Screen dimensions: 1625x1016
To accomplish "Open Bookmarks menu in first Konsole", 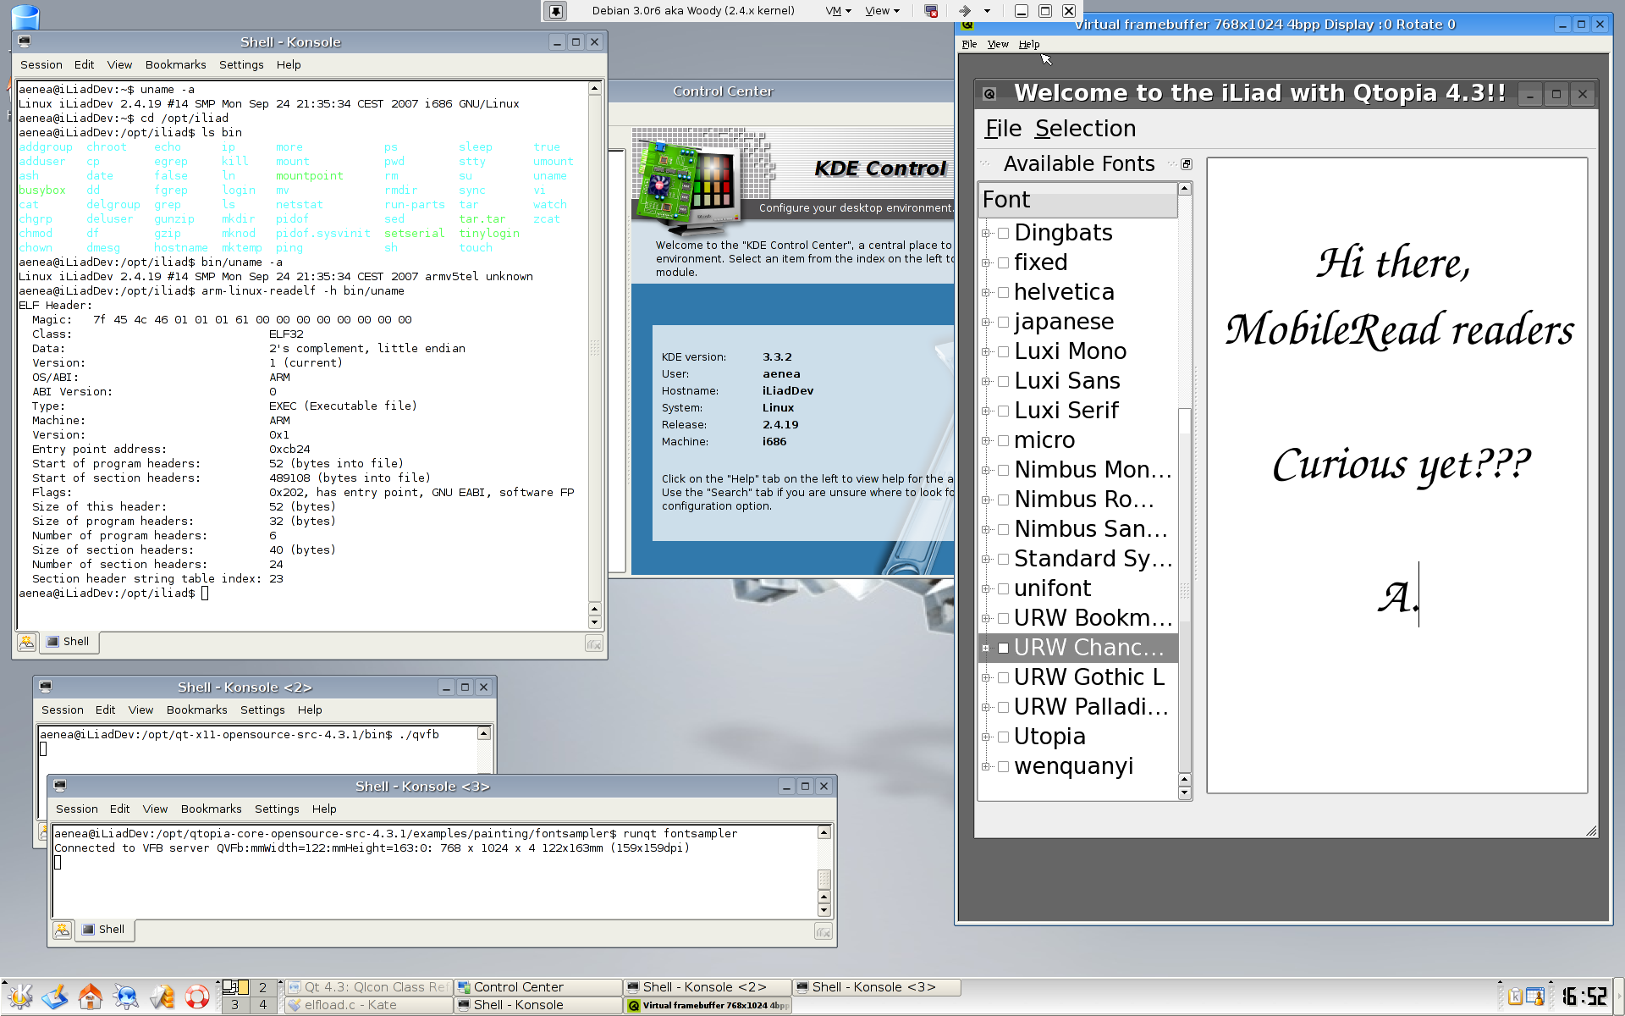I will click(x=175, y=65).
